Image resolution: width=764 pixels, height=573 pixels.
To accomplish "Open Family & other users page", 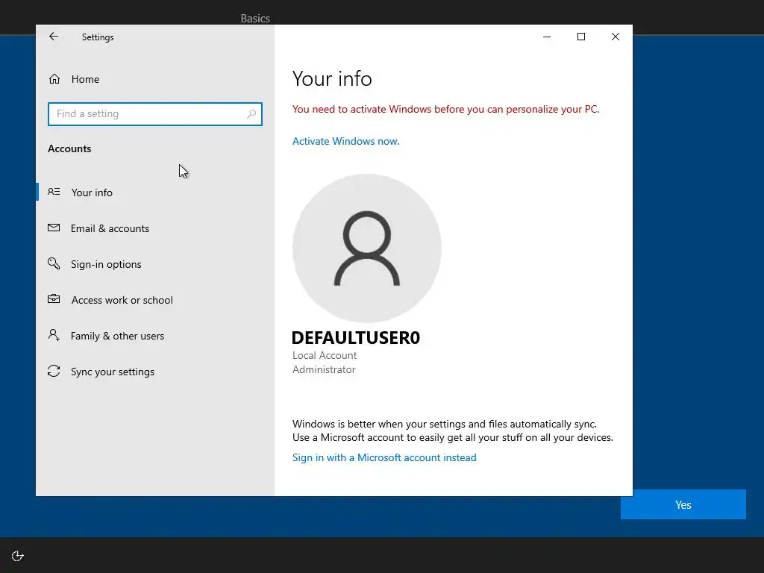I will coord(155,336).
